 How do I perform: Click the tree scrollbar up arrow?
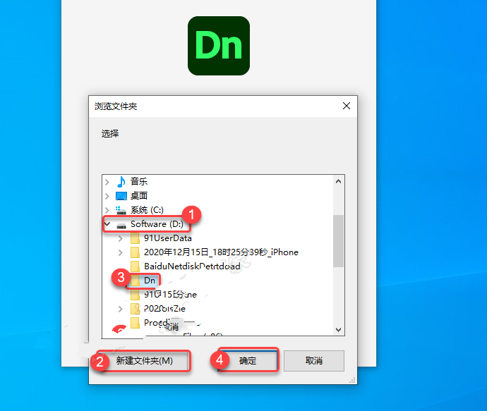[339, 181]
